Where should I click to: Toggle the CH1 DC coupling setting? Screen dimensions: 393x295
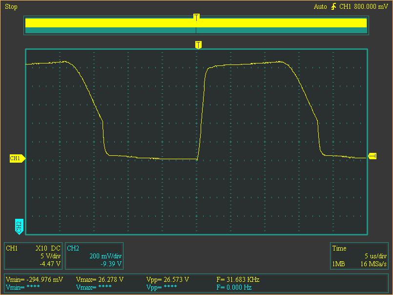pyautogui.click(x=56, y=249)
